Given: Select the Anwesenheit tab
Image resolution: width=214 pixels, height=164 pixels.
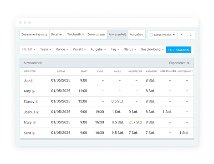Looking at the screenshot, I should point(117,35).
